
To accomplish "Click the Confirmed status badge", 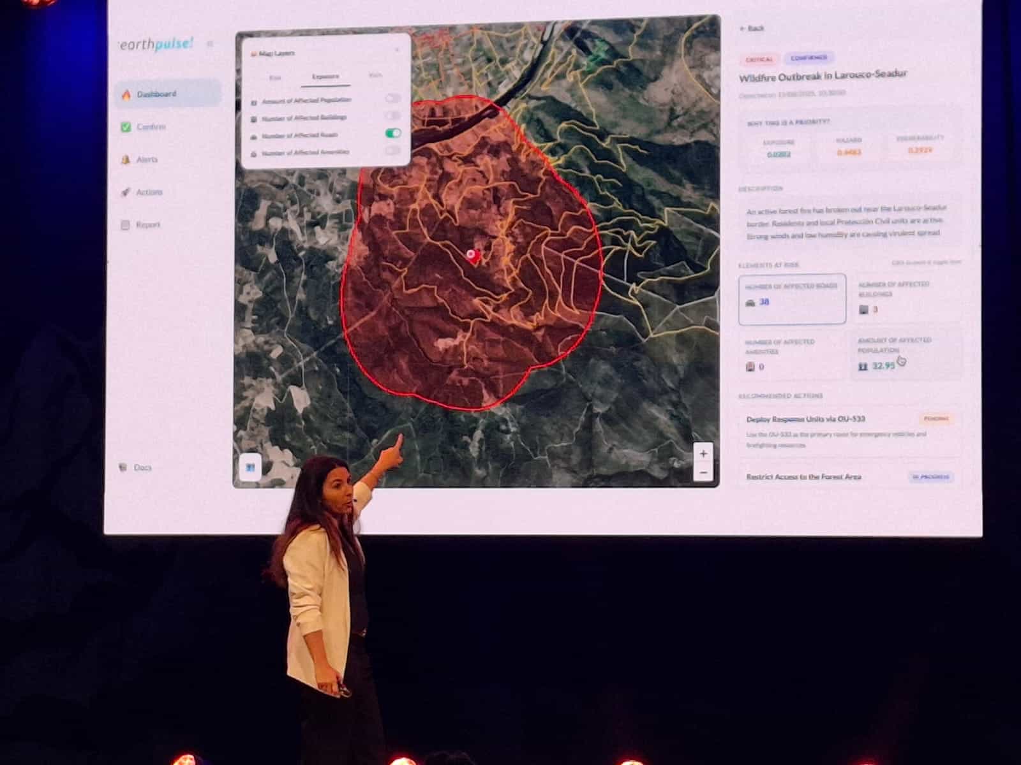I will [809, 58].
